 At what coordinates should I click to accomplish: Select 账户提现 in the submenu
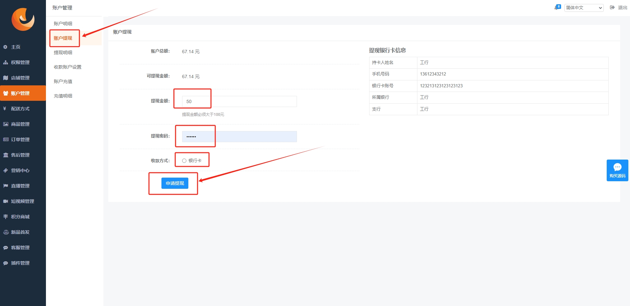tap(63, 38)
